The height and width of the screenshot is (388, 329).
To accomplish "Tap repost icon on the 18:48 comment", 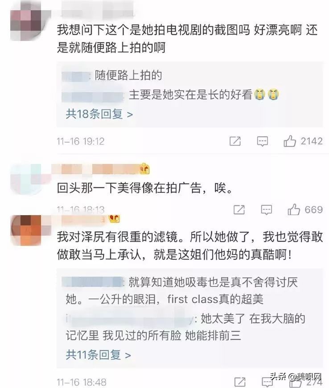I will (240, 382).
